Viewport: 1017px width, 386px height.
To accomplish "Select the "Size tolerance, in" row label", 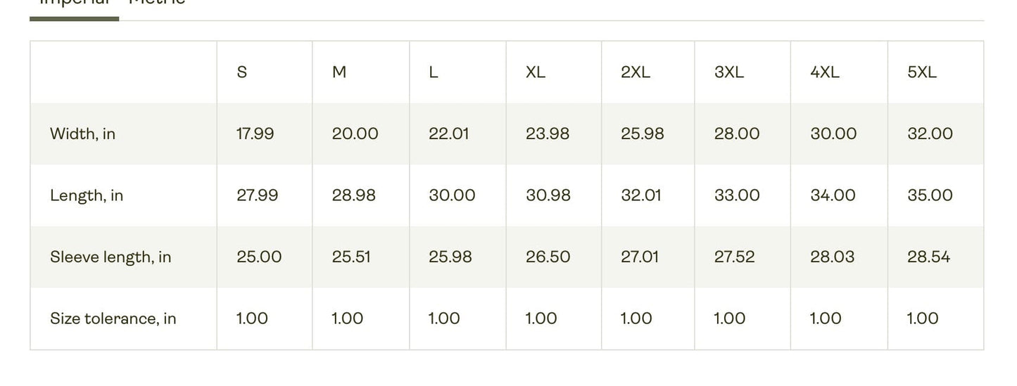I will click(113, 319).
